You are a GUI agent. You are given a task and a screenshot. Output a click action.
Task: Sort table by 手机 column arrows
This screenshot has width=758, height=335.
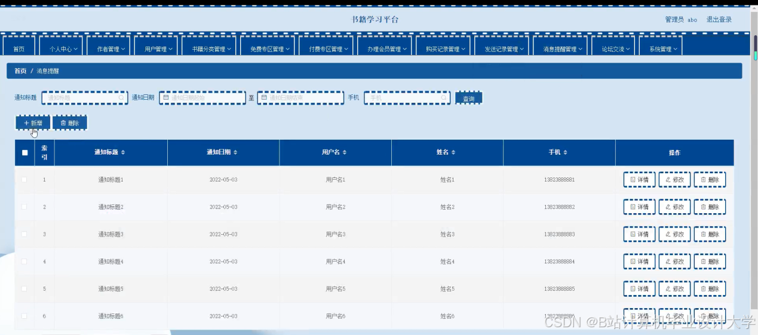[x=565, y=153]
